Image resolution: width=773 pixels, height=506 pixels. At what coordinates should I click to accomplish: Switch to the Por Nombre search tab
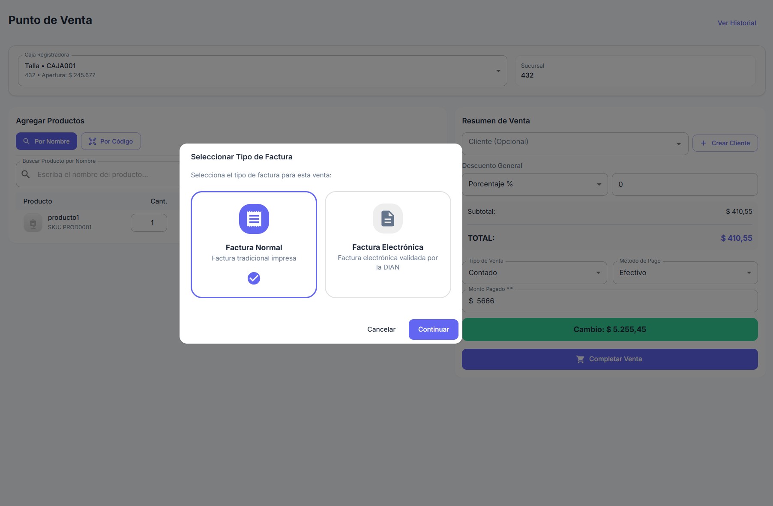coord(46,141)
